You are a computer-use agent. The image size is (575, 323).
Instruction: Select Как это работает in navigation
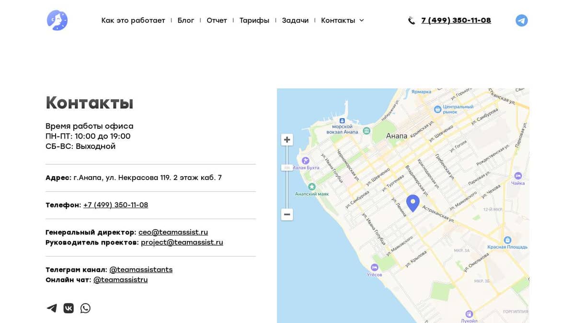tap(133, 20)
